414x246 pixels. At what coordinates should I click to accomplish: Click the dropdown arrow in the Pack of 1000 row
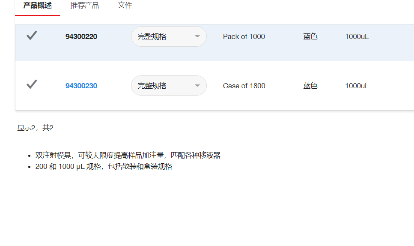(197, 36)
